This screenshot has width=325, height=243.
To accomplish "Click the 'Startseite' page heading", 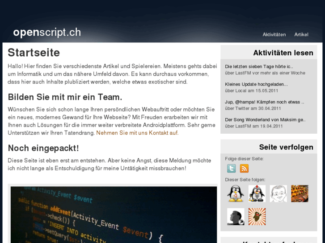I will click(34, 53).
